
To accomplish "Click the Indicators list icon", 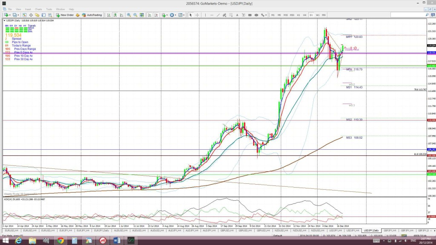I will (x=163, y=15).
